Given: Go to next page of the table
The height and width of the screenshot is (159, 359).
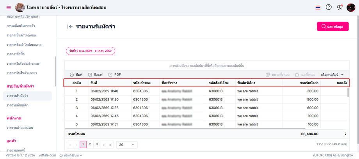Looking at the screenshot, I should click(x=104, y=145).
